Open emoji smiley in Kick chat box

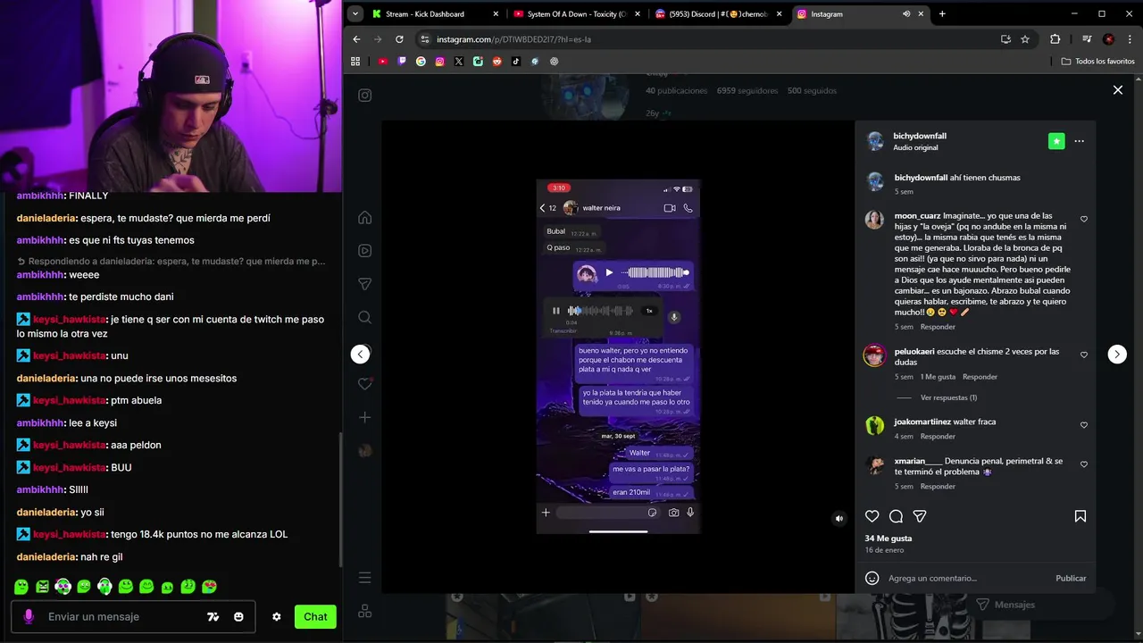pos(238,616)
